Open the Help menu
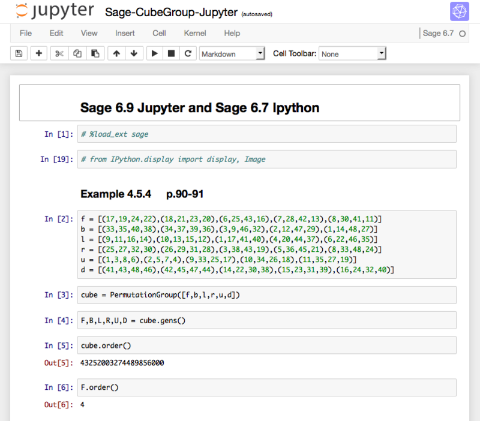The height and width of the screenshot is (421, 480). click(232, 33)
